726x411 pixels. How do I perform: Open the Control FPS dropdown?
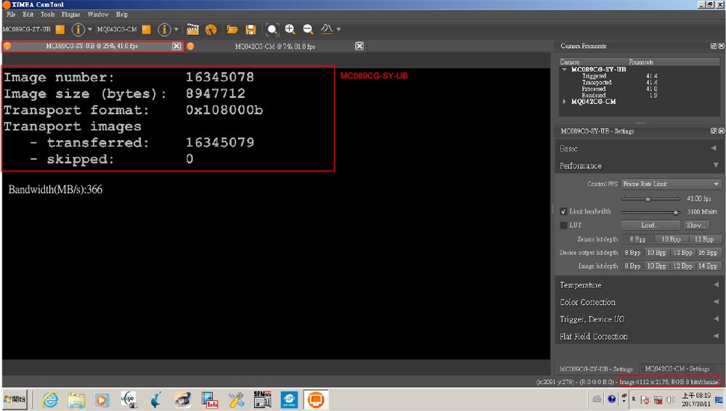coord(671,184)
